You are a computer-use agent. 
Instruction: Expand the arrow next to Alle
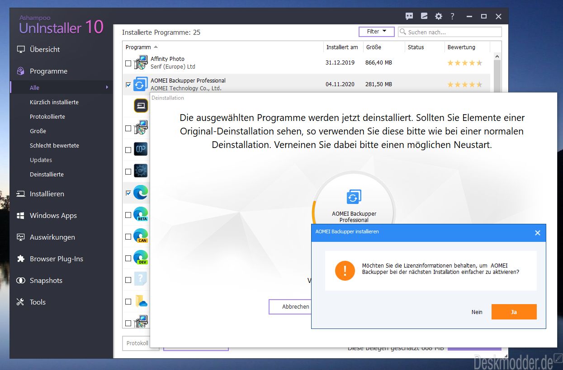107,88
